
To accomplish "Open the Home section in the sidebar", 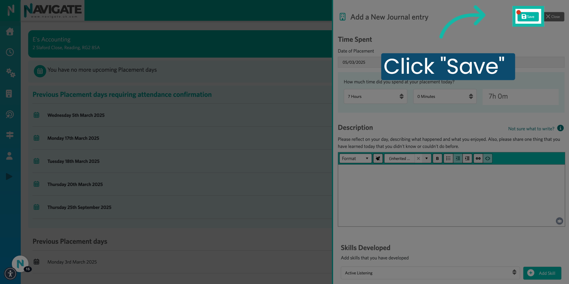I will pyautogui.click(x=10, y=32).
